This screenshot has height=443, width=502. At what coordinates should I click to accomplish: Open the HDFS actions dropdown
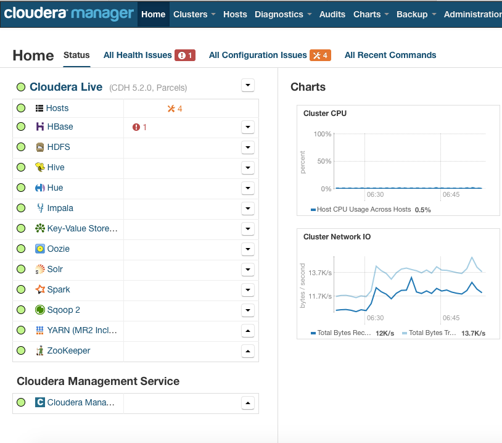248,147
